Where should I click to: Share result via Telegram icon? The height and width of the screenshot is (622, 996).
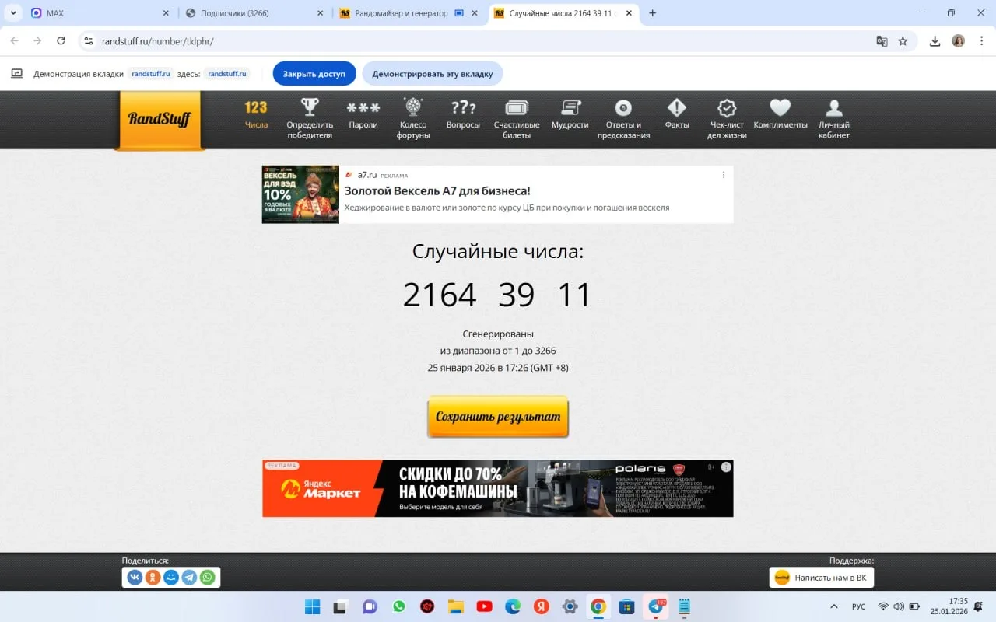pos(189,577)
